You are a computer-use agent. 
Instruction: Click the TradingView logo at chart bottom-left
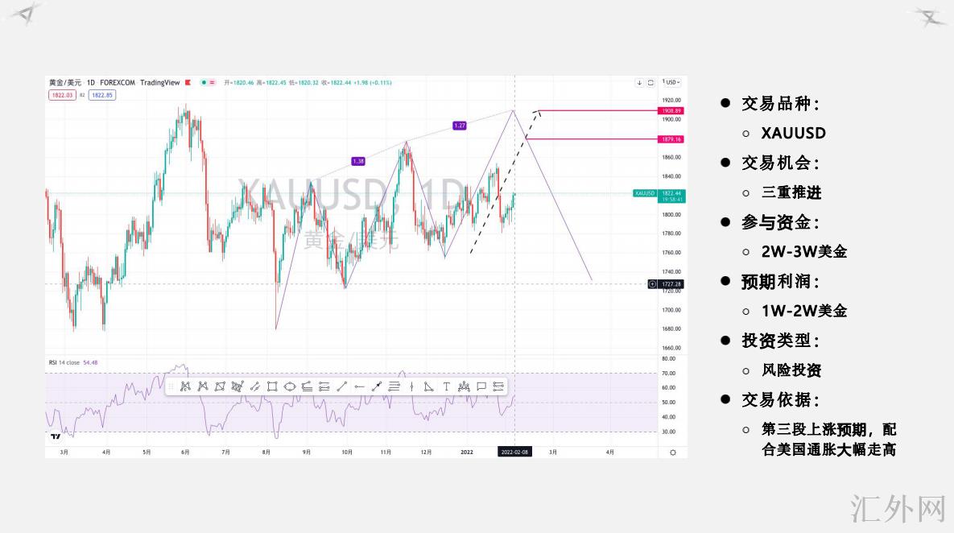(x=56, y=436)
